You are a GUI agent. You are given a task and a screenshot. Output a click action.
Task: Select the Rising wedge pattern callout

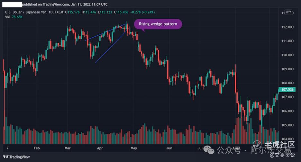(x=158, y=24)
